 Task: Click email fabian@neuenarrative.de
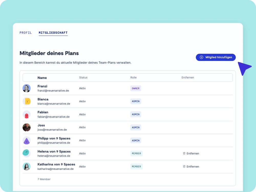pyautogui.click(x=54, y=117)
